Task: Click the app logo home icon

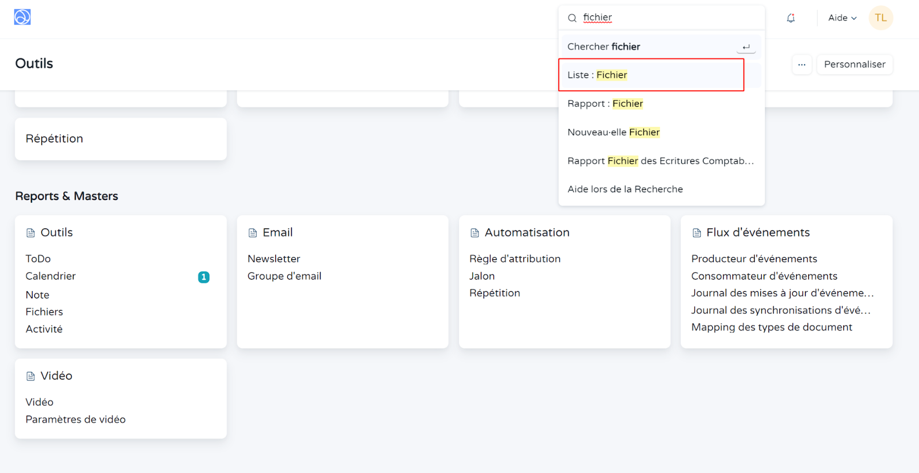Action: pos(22,17)
